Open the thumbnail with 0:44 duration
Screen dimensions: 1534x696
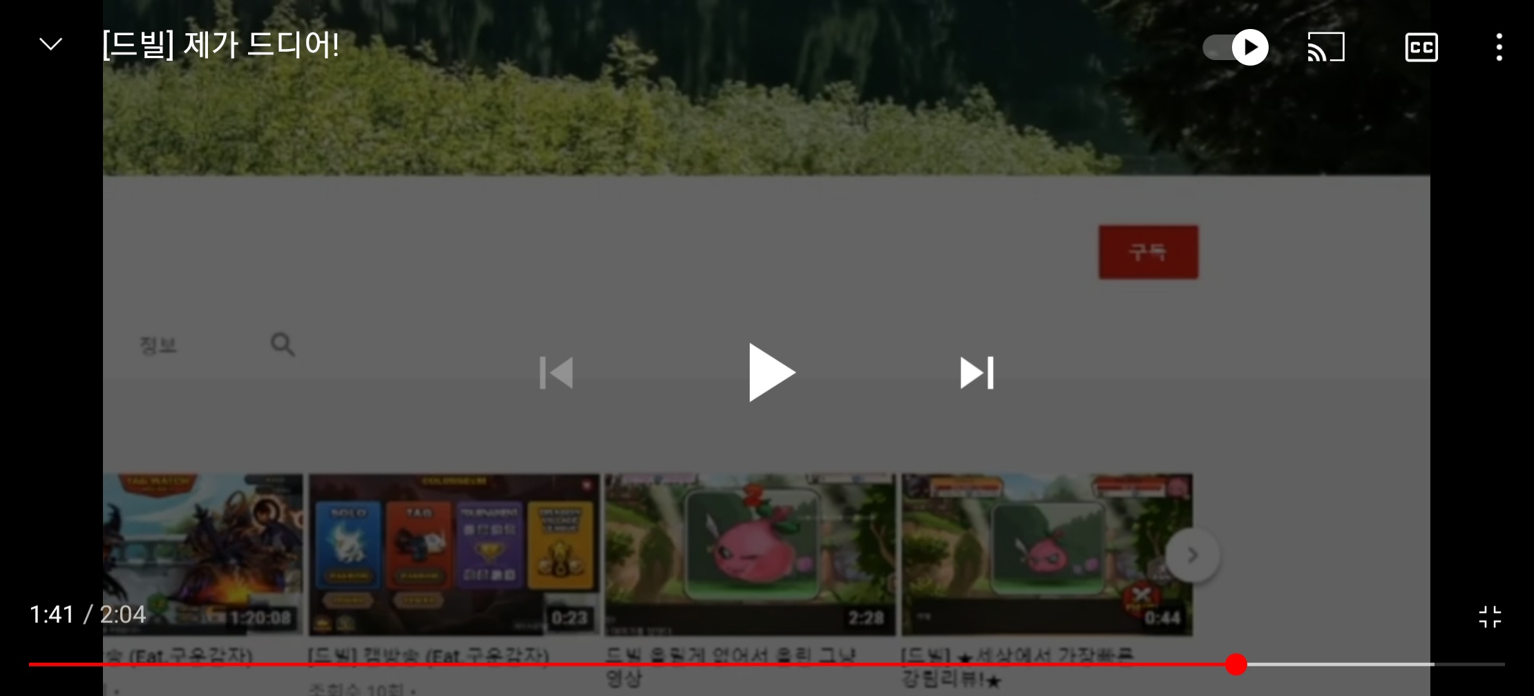[x=1047, y=554]
